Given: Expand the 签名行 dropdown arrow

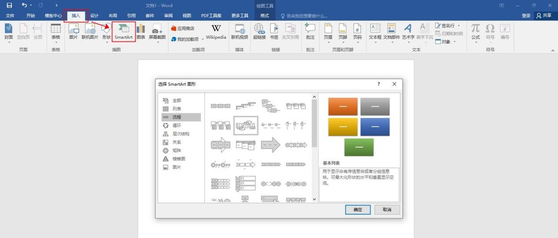Looking at the screenshot, I should tap(459, 26).
